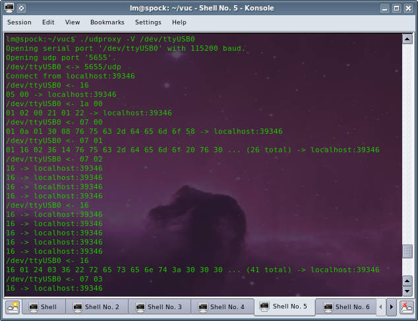Maximize the Konsole window
Viewport: 418px width, 321px height.
pyautogui.click(x=396, y=9)
